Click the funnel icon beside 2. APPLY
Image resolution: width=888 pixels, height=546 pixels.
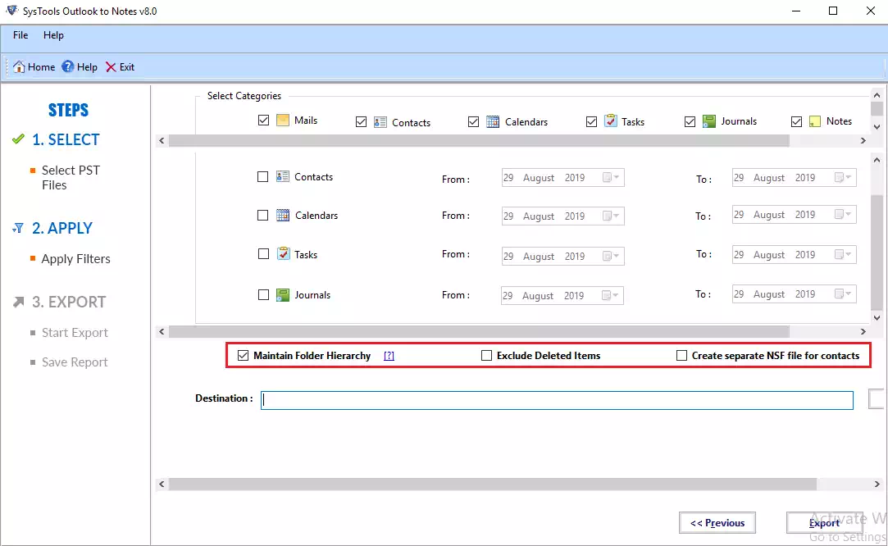18,228
